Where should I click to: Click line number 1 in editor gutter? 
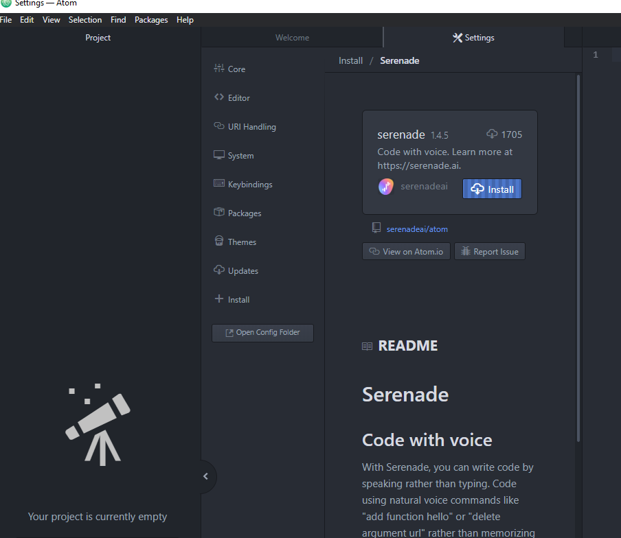(x=596, y=55)
